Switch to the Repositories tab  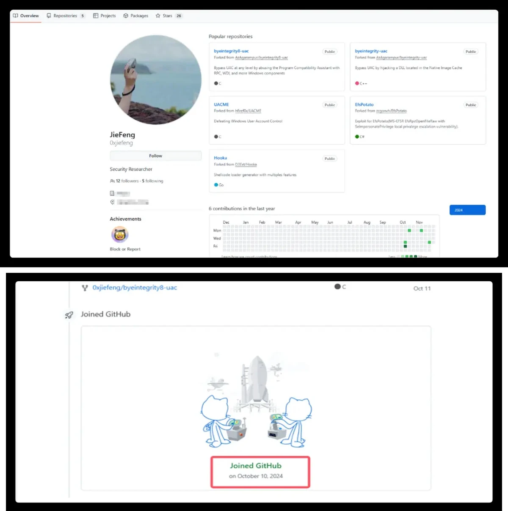(65, 16)
